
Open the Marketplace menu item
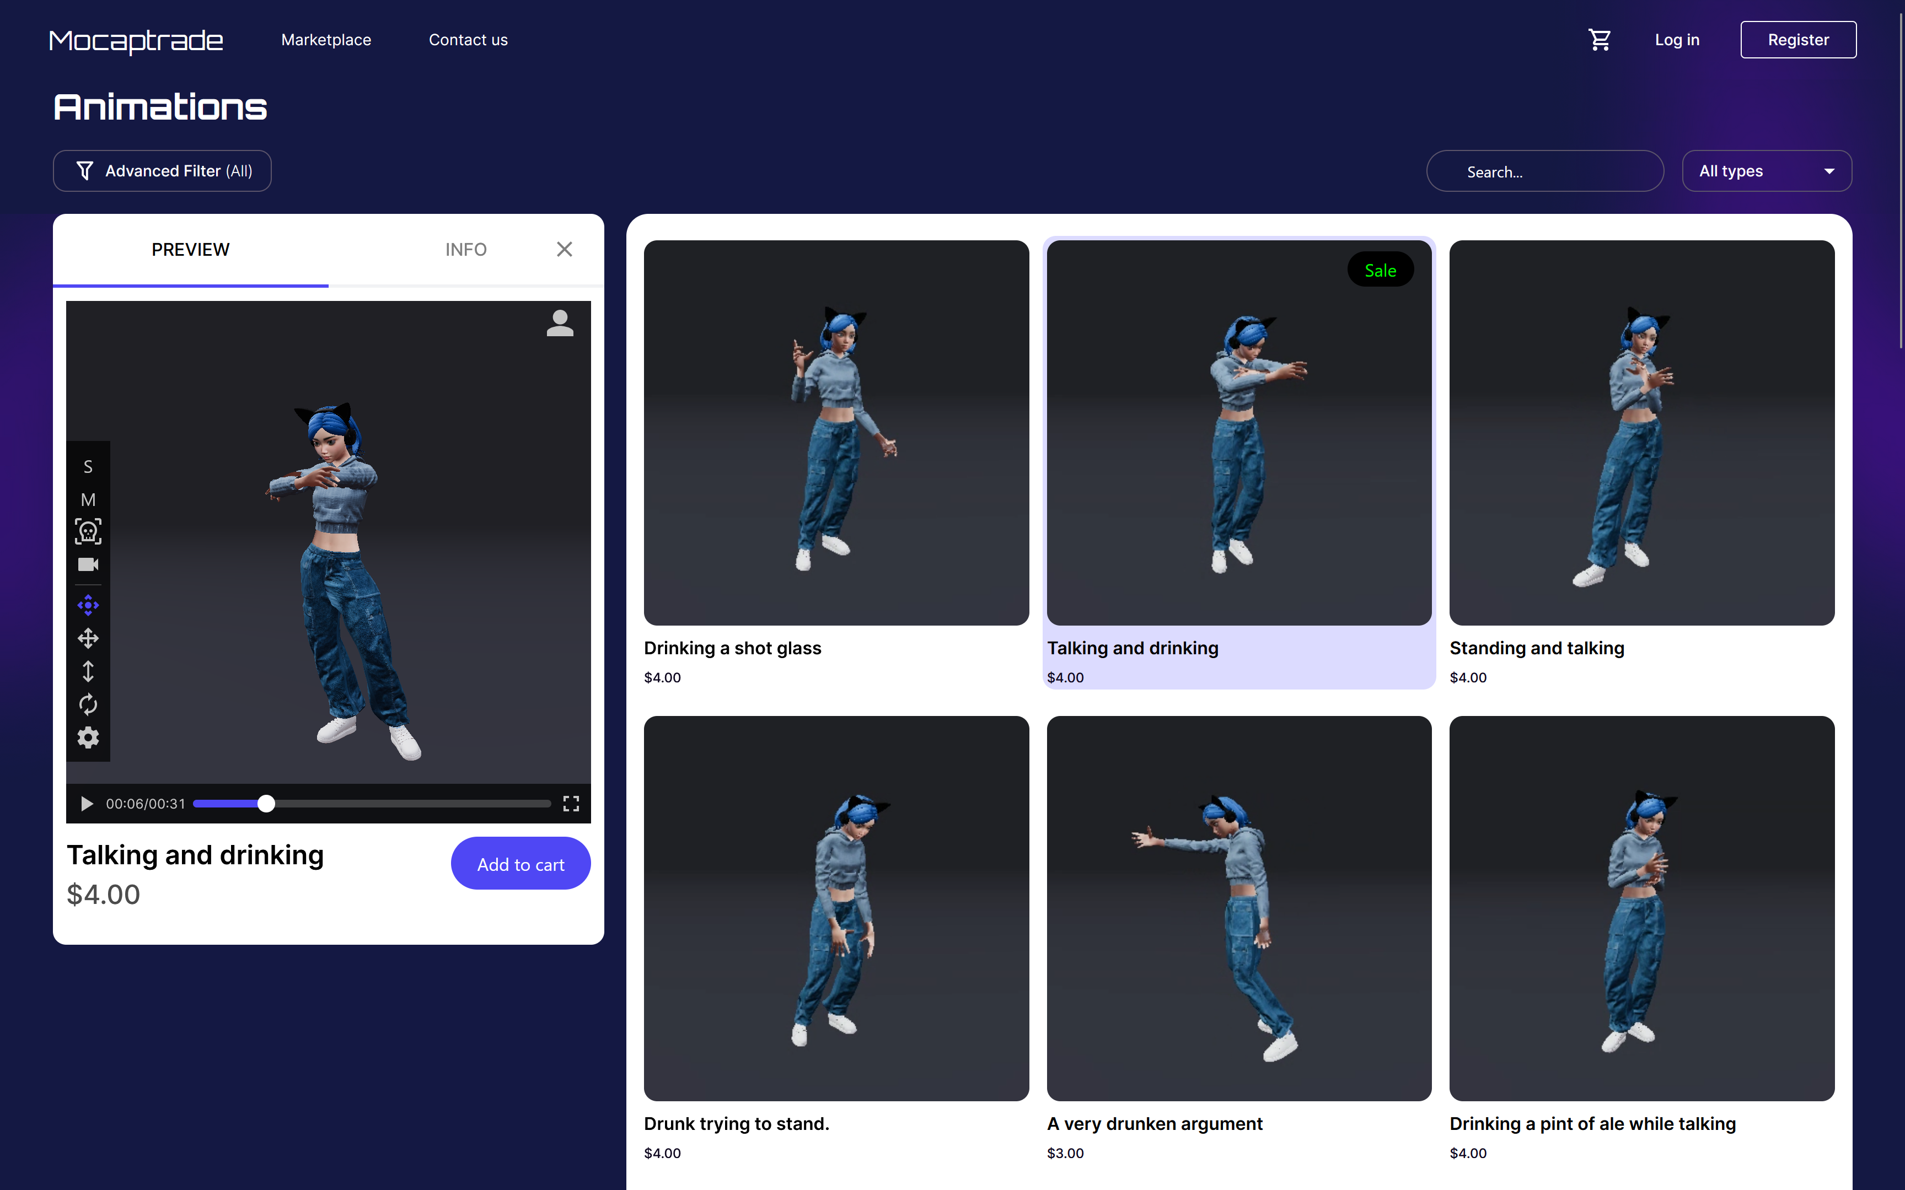pyautogui.click(x=326, y=39)
